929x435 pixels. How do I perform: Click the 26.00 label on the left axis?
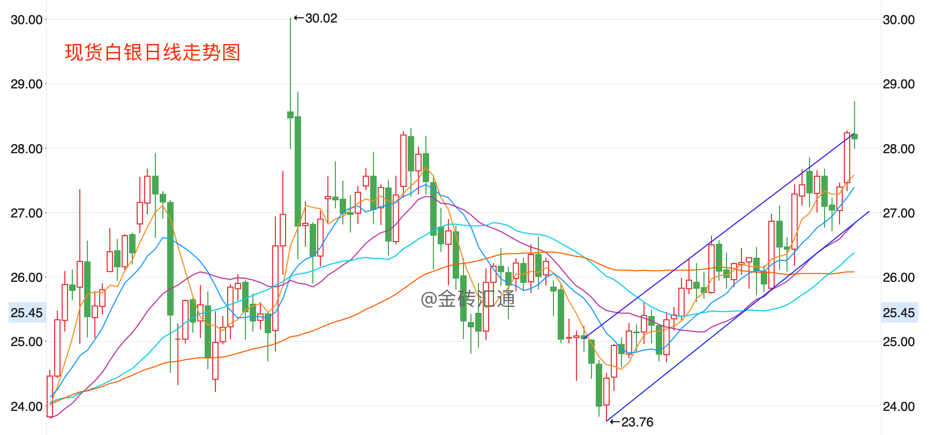coord(27,277)
